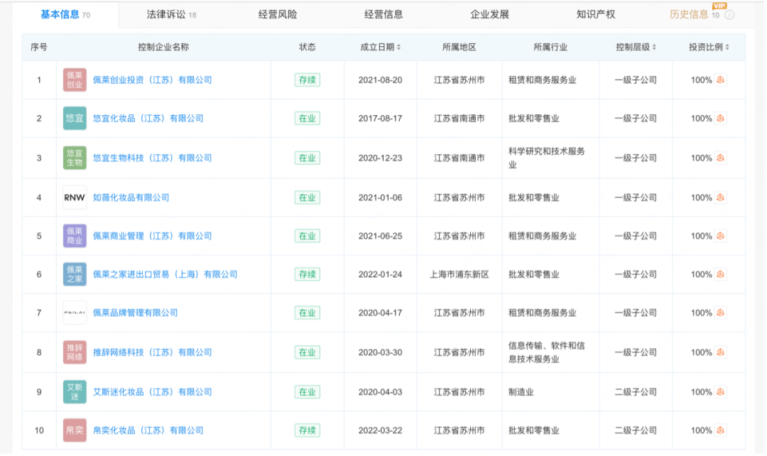
Task: Open equity chart icon for 佩莱商业管理 row
Action: click(720, 236)
